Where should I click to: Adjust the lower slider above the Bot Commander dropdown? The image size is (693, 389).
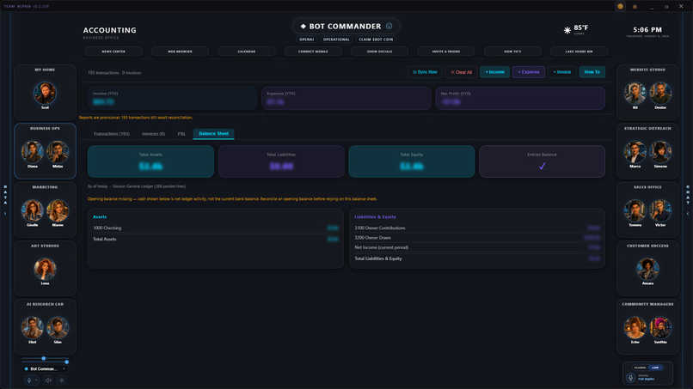45,362
